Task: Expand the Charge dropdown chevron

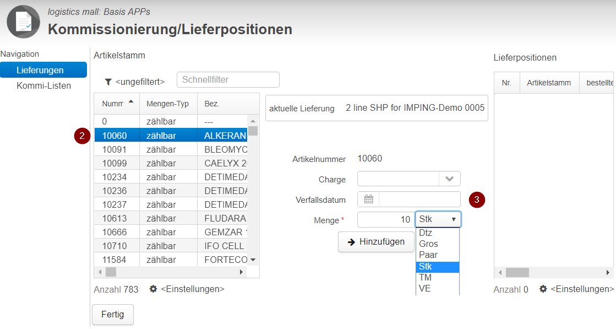Action: tap(449, 179)
